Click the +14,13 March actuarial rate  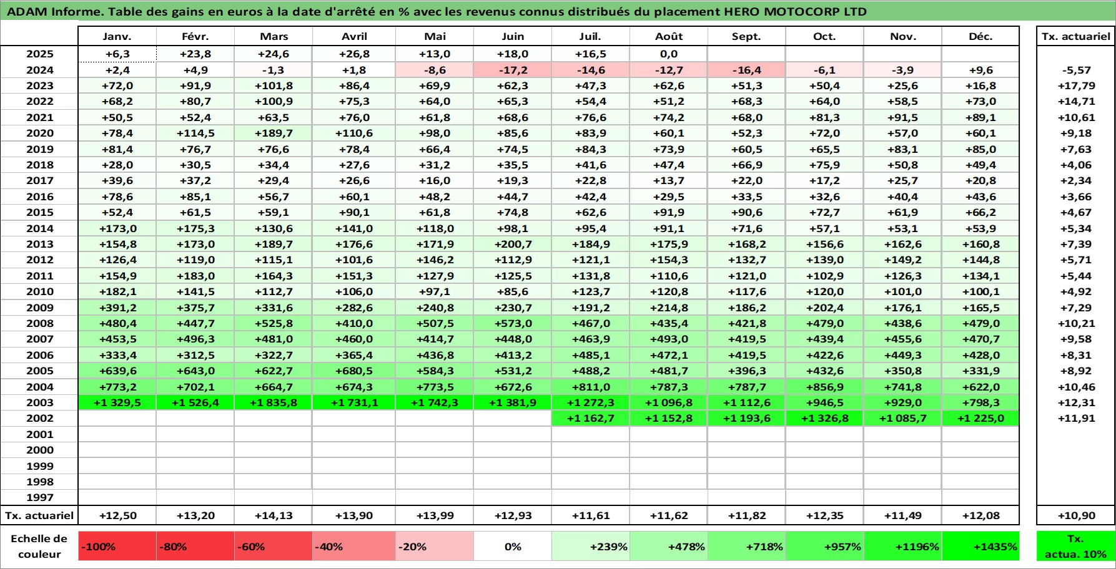coord(274,515)
